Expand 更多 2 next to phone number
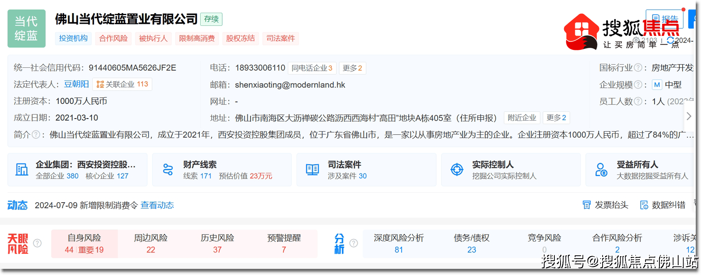The width and height of the screenshot is (717, 277). (x=353, y=68)
